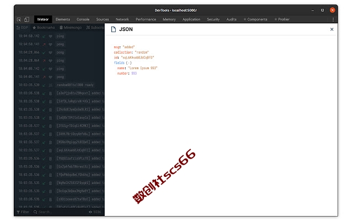Screen dimensions: 353x221
Task: Select the Minimongo sub-tab
Action: tap(71, 28)
